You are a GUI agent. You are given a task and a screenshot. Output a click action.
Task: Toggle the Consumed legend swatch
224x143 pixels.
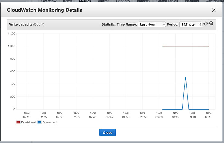[x=39, y=122]
